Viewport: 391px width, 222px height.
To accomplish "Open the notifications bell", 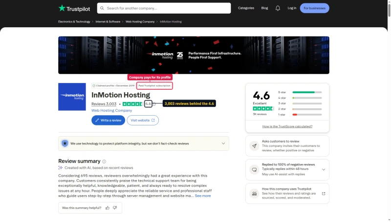I will click(278, 8).
